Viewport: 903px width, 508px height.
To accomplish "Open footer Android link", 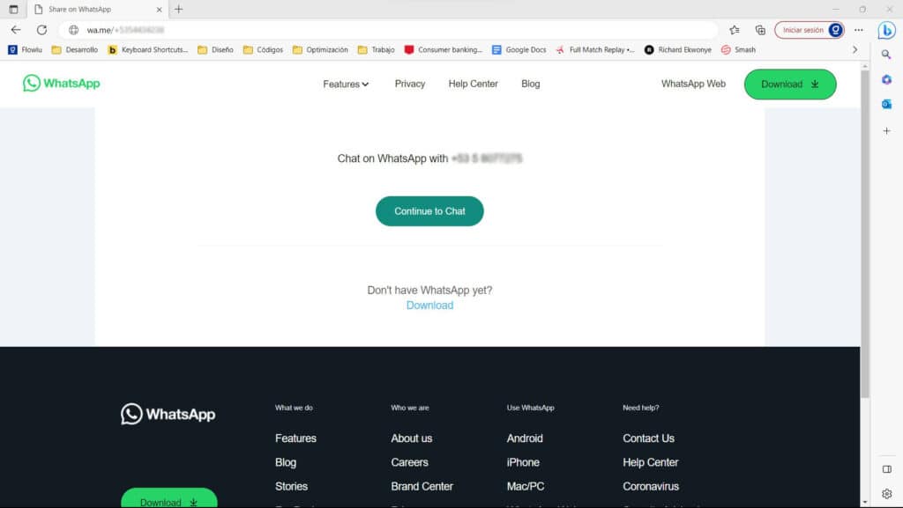I will point(525,438).
